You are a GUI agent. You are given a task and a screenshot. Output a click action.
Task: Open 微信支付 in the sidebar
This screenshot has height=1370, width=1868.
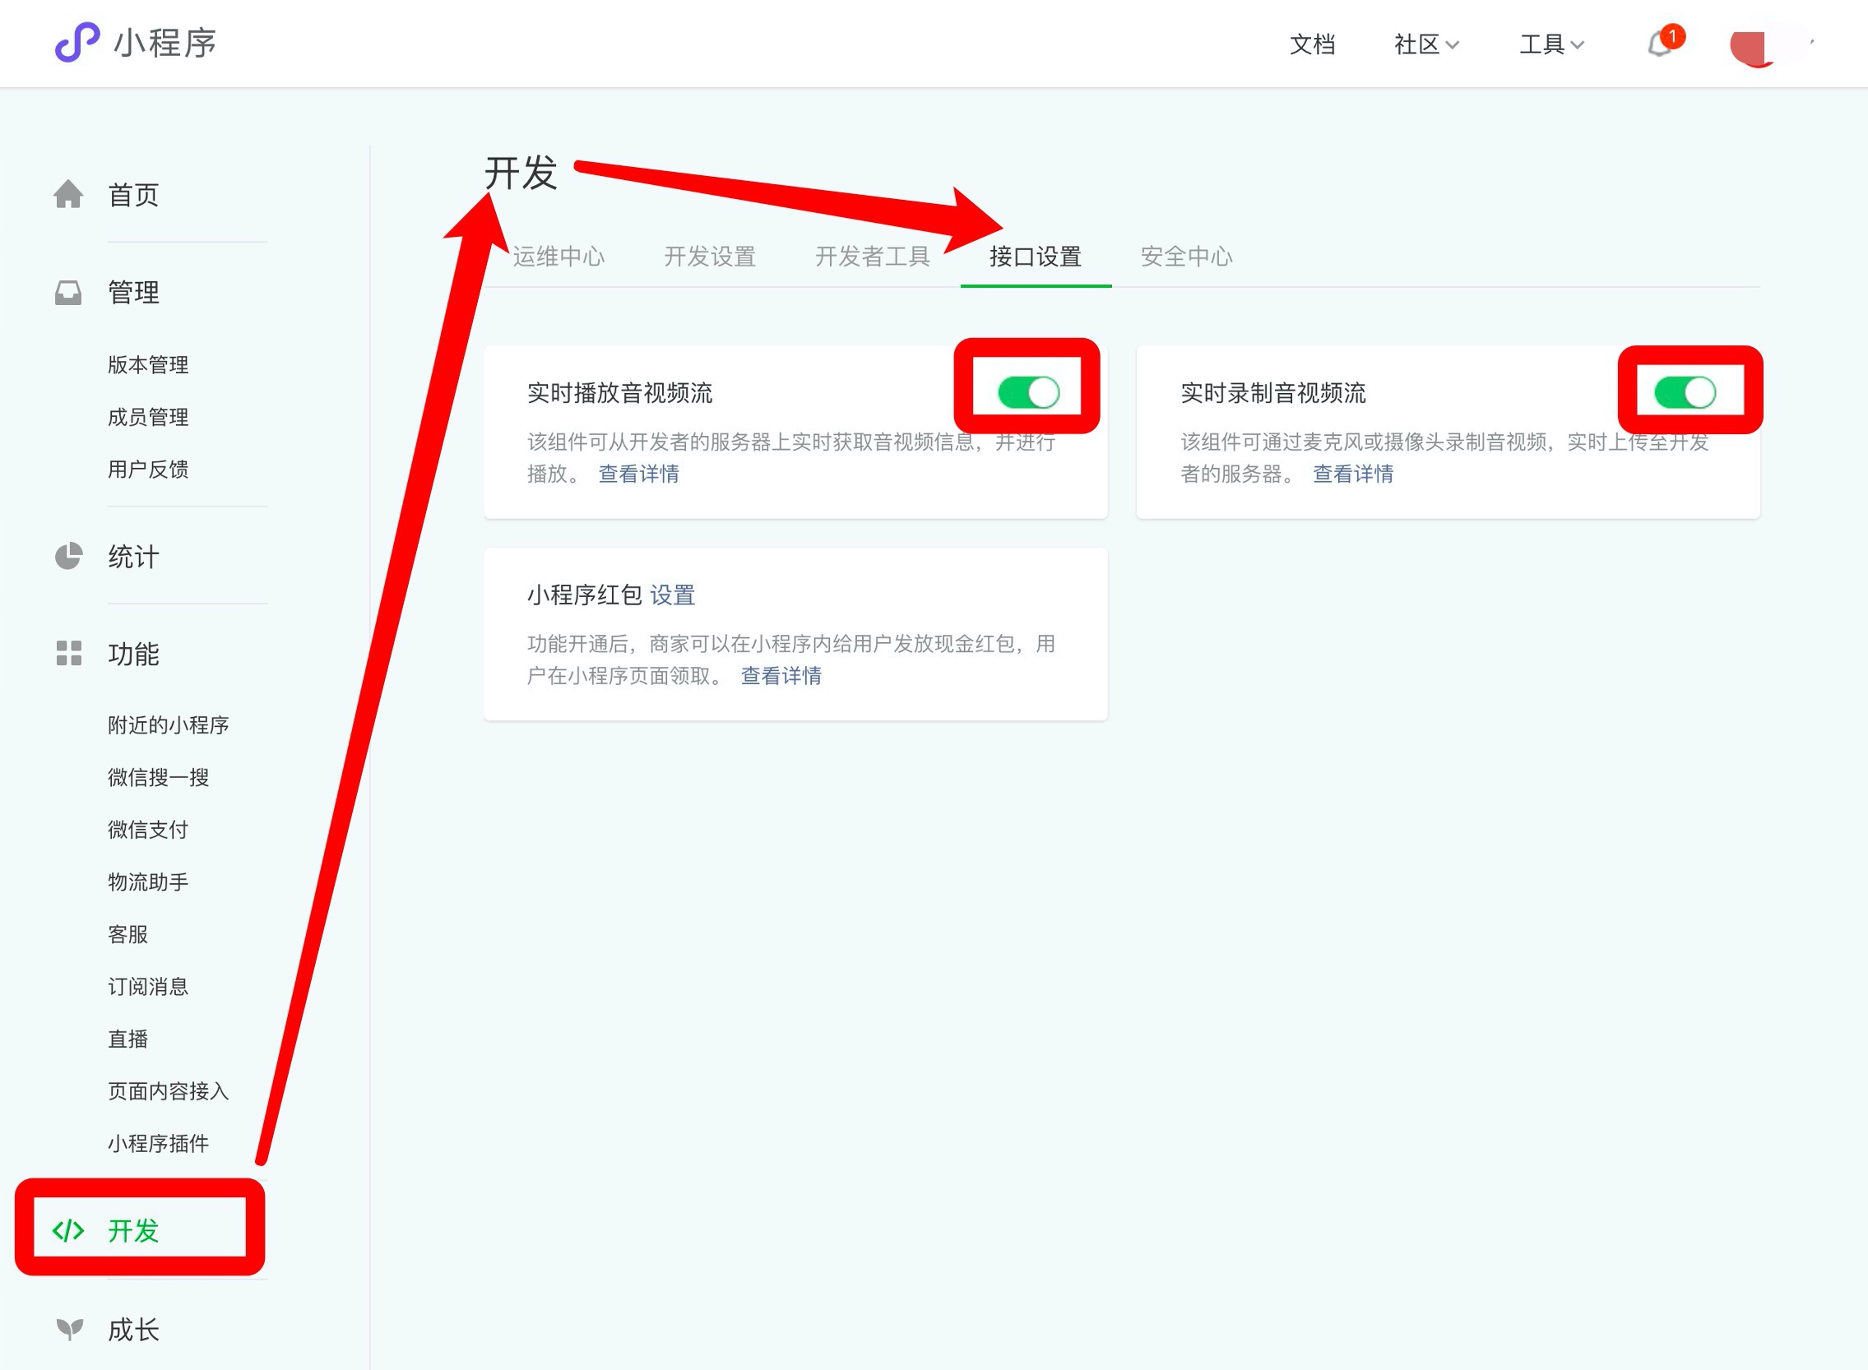tap(149, 829)
